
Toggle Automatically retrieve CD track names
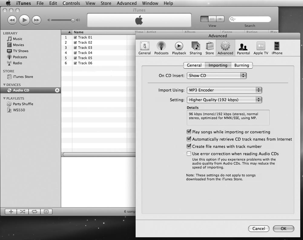pos(189,139)
